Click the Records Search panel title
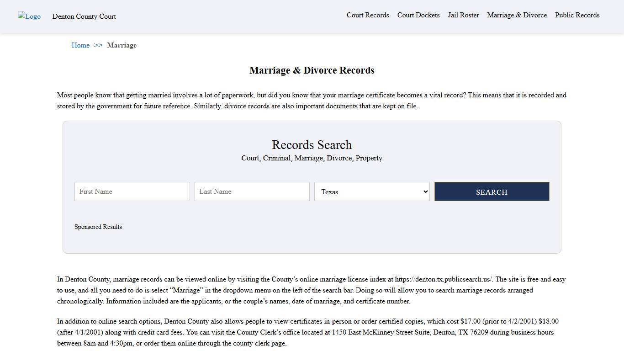This screenshot has width=624, height=351. [x=312, y=145]
